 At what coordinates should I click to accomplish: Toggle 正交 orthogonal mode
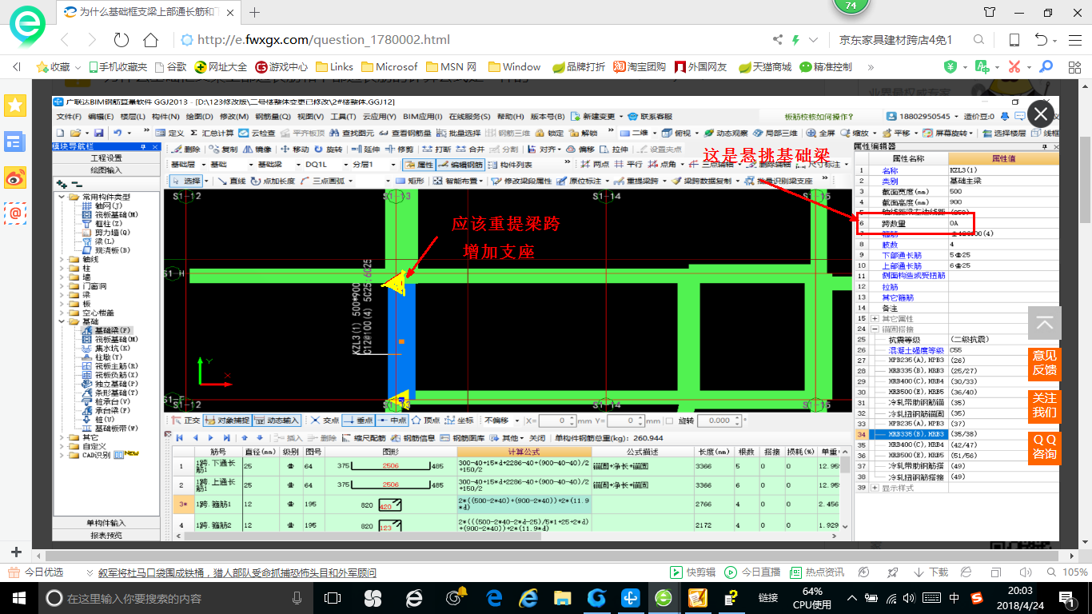[x=185, y=421]
